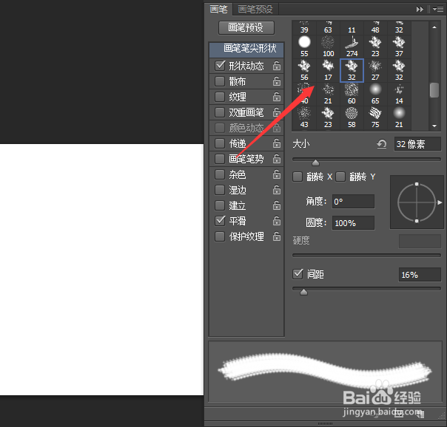Viewport: 447px width, 427px height.
Task: Click the brush list scroll-up arrow
Action: 434,27
